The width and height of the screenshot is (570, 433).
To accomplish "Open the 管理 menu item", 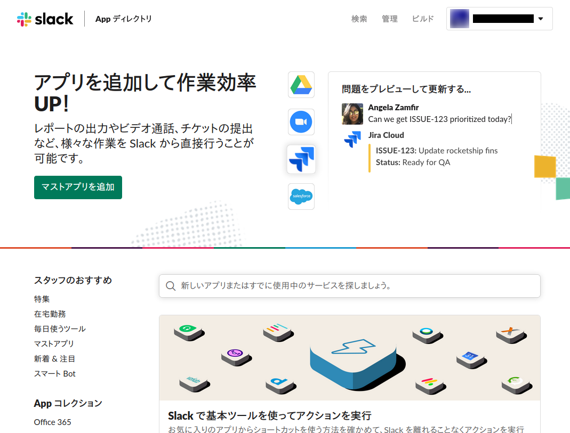I will coord(390,19).
